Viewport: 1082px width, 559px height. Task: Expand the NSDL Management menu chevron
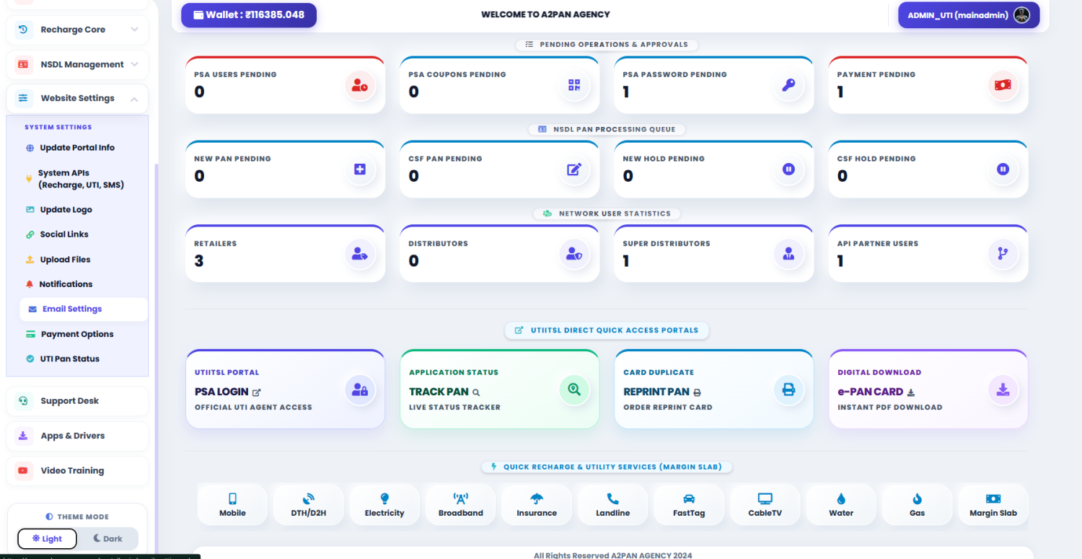click(x=134, y=64)
